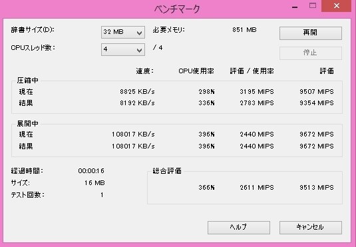This screenshot has width=356, height=247.
Task: Open the CPUスレッド数 dropdown showing 4
Action: coord(123,49)
